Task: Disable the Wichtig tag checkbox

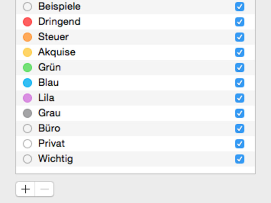Action: coord(240,159)
